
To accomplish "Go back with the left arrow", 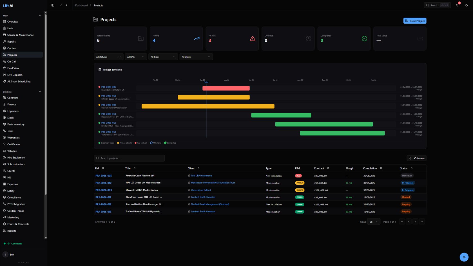I will [61, 5].
